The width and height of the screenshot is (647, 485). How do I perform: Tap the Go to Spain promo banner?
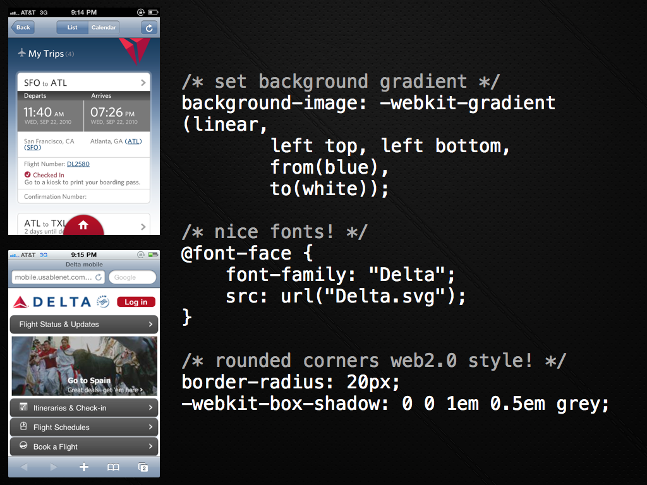(83, 366)
